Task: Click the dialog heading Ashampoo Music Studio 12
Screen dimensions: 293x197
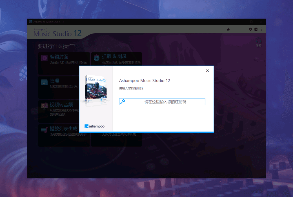Action: point(145,80)
